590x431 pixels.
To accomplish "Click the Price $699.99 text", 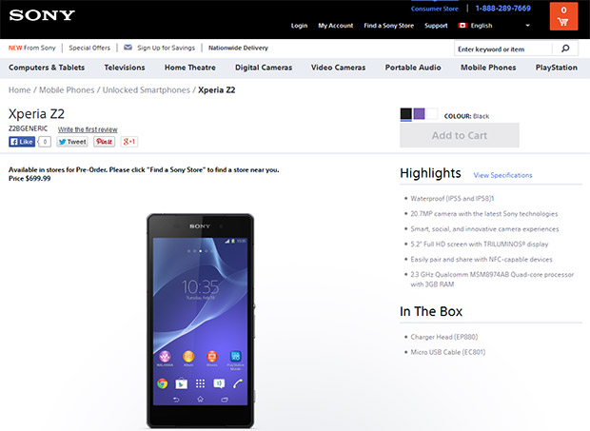I will click(x=29, y=178).
